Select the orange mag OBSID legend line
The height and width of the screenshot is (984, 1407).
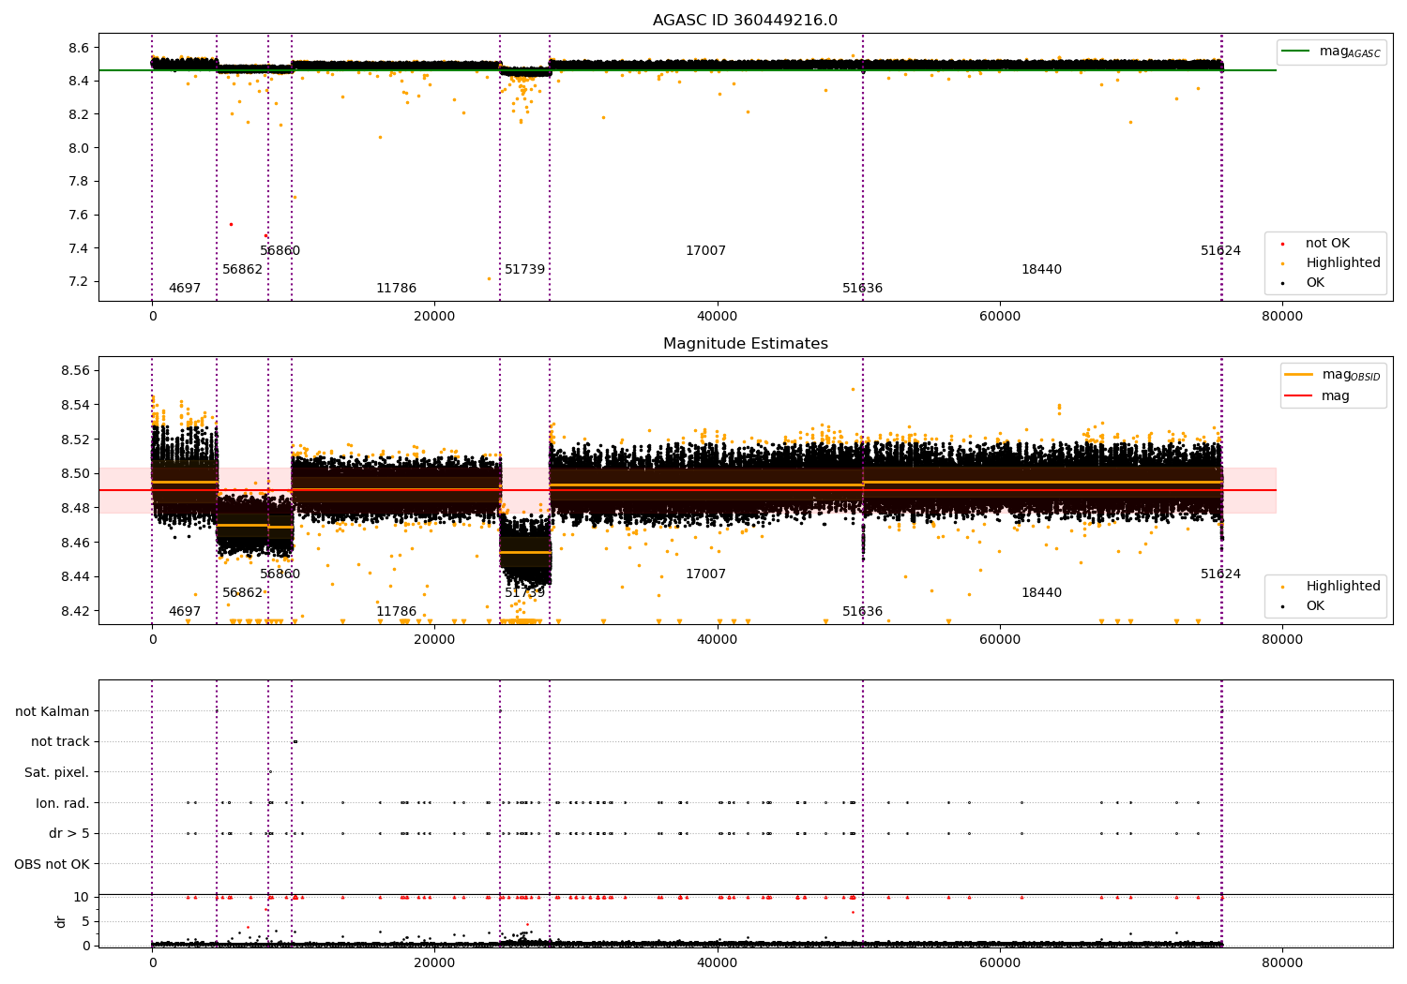1299,375
